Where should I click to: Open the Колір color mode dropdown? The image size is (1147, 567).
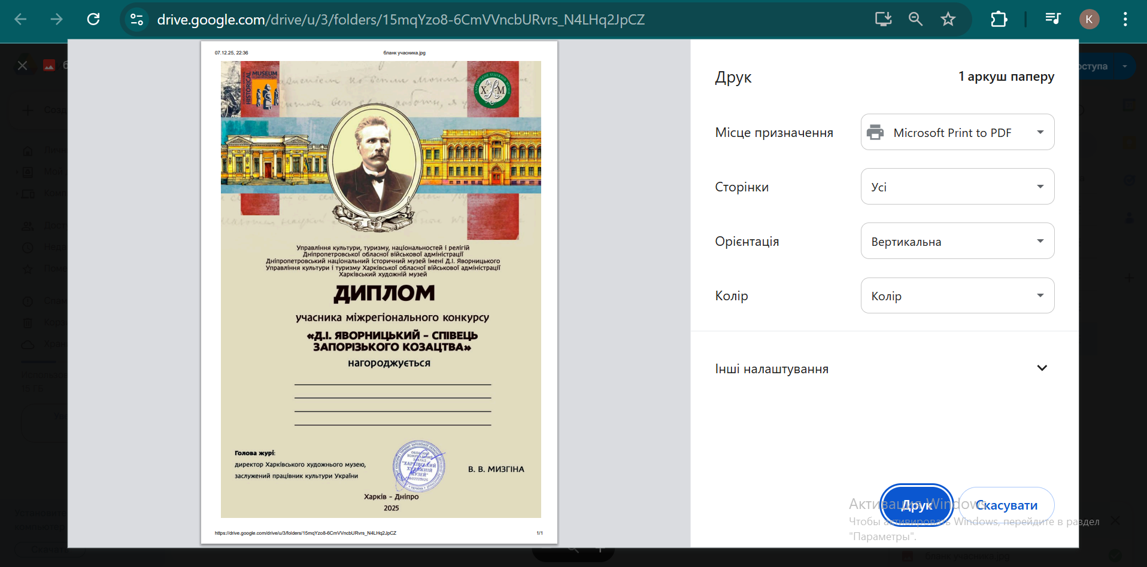point(957,295)
